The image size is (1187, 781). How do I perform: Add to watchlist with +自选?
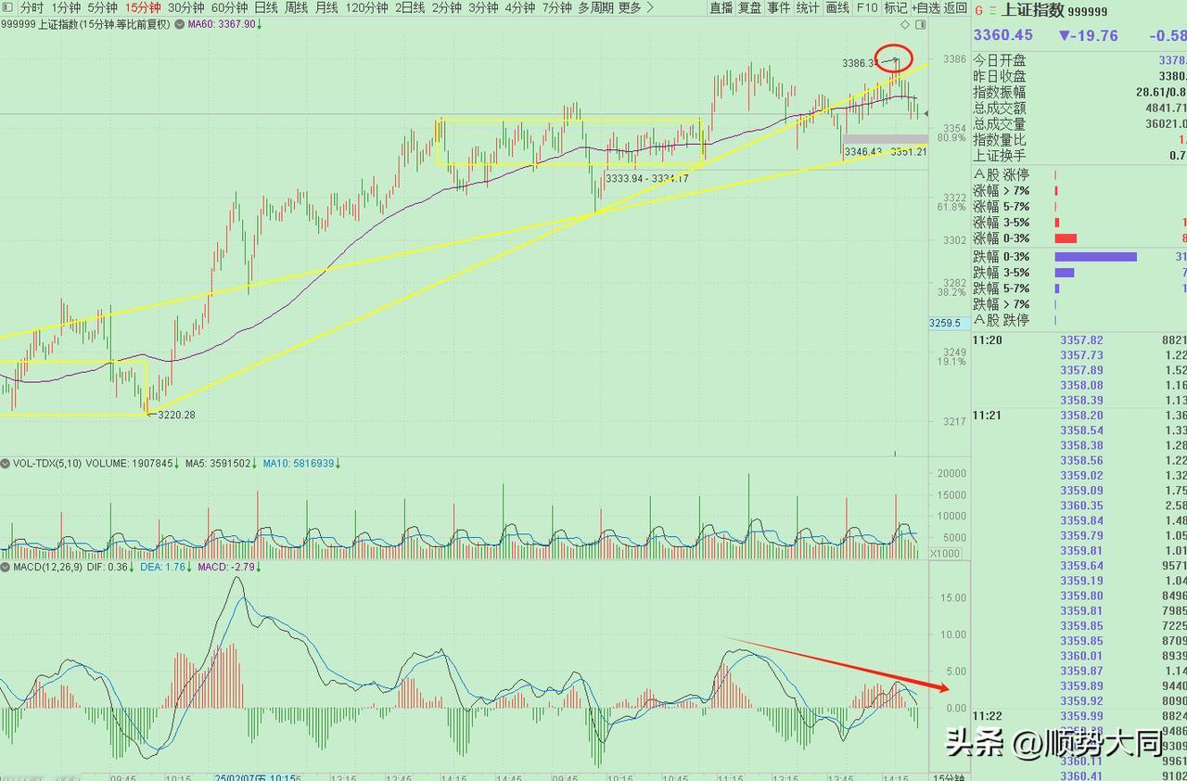pos(925,7)
